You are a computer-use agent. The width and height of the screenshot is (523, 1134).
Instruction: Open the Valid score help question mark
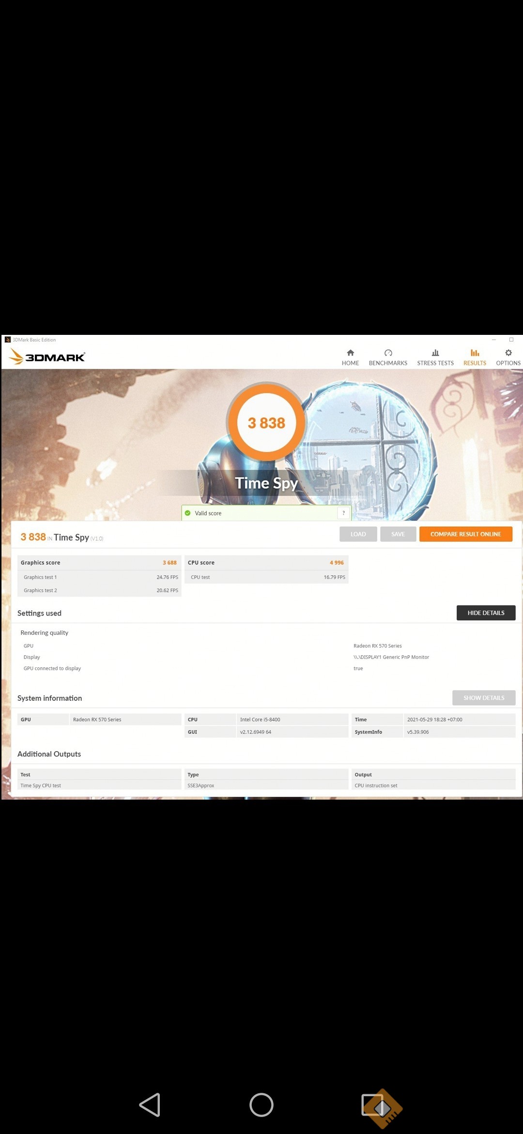pyautogui.click(x=343, y=513)
